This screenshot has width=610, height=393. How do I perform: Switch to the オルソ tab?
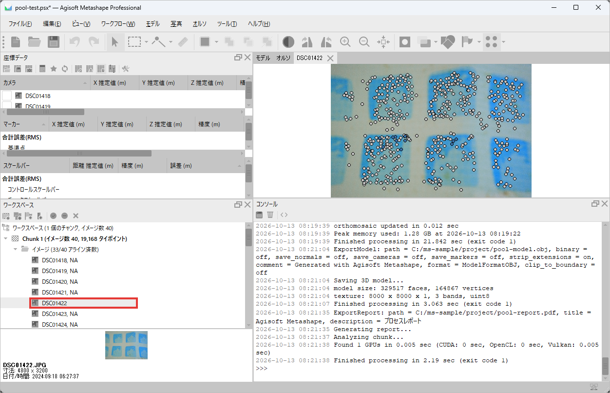(x=284, y=58)
